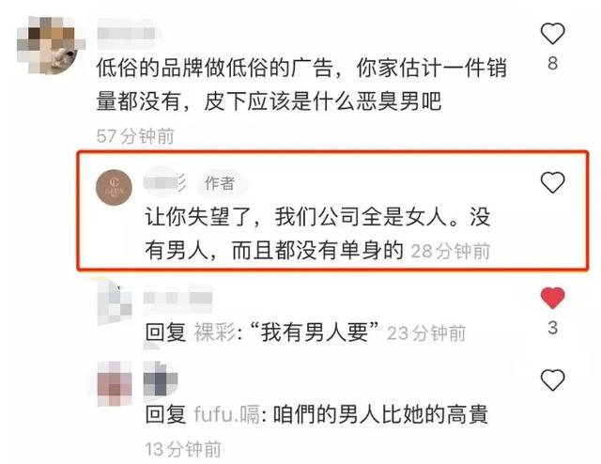This screenshot has height=464, width=601.
Task: Click the 13分钟前 timestamp
Action: [x=183, y=449]
